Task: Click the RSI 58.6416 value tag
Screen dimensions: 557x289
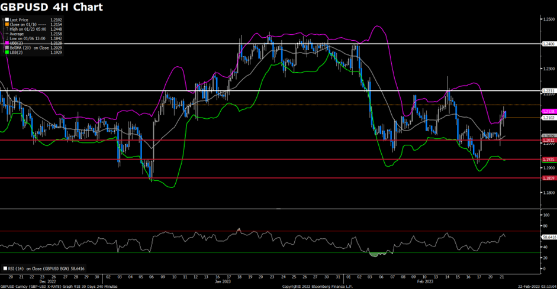Action: pos(549,236)
